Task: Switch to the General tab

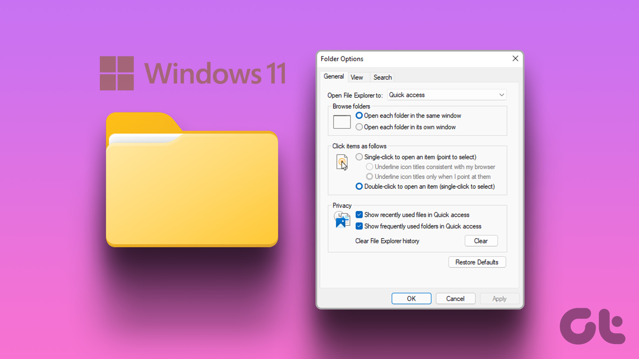Action: (334, 77)
